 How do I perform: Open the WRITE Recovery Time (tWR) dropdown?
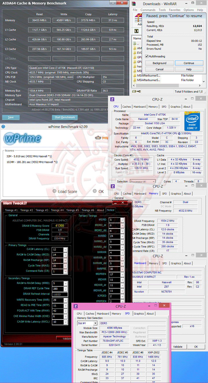[65, 300]
